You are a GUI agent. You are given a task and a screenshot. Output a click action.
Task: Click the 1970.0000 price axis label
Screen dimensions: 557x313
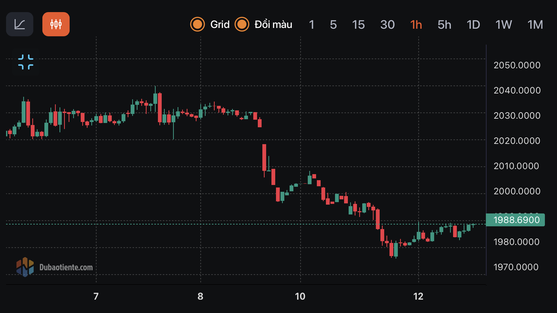[516, 267]
